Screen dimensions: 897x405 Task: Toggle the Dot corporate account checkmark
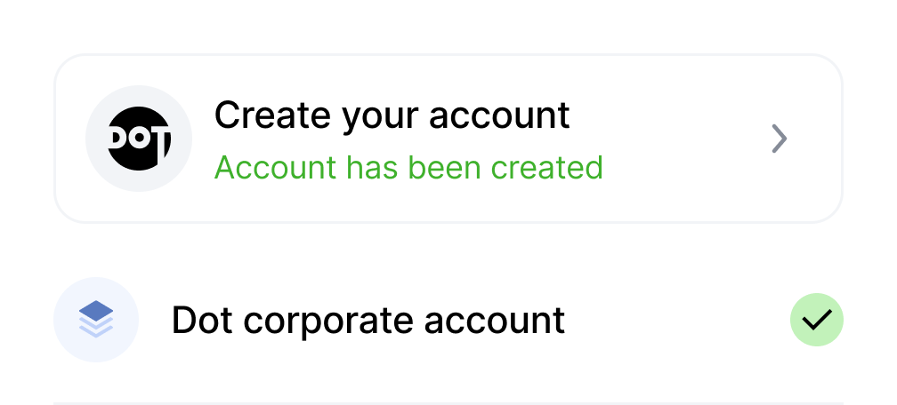[816, 320]
